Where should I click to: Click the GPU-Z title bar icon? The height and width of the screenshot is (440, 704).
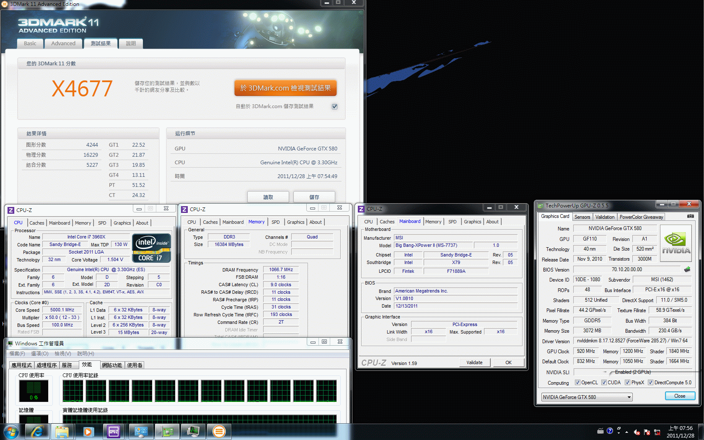point(541,206)
